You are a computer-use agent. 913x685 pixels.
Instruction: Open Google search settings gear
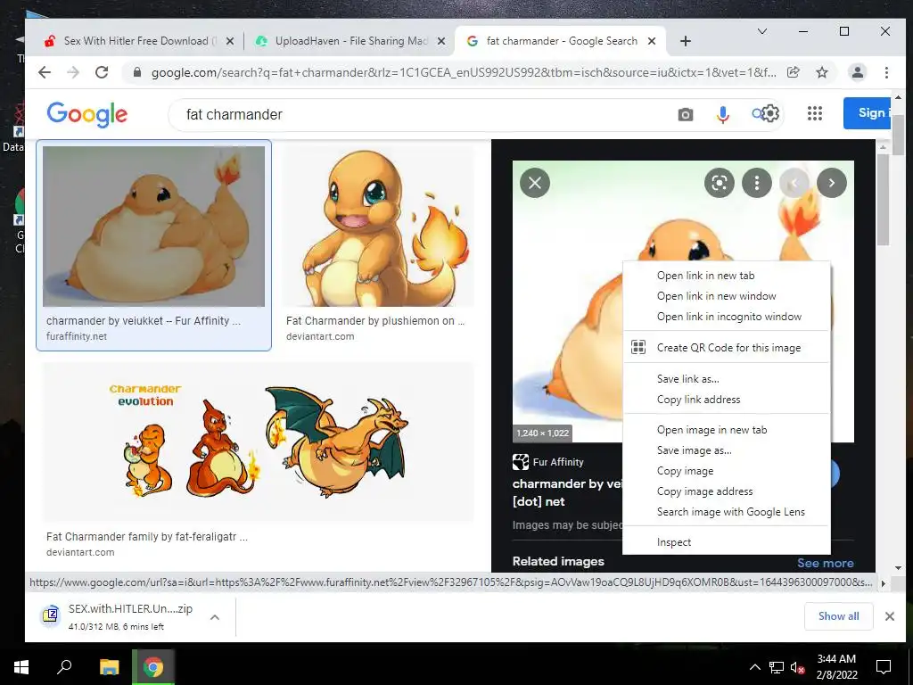point(769,113)
